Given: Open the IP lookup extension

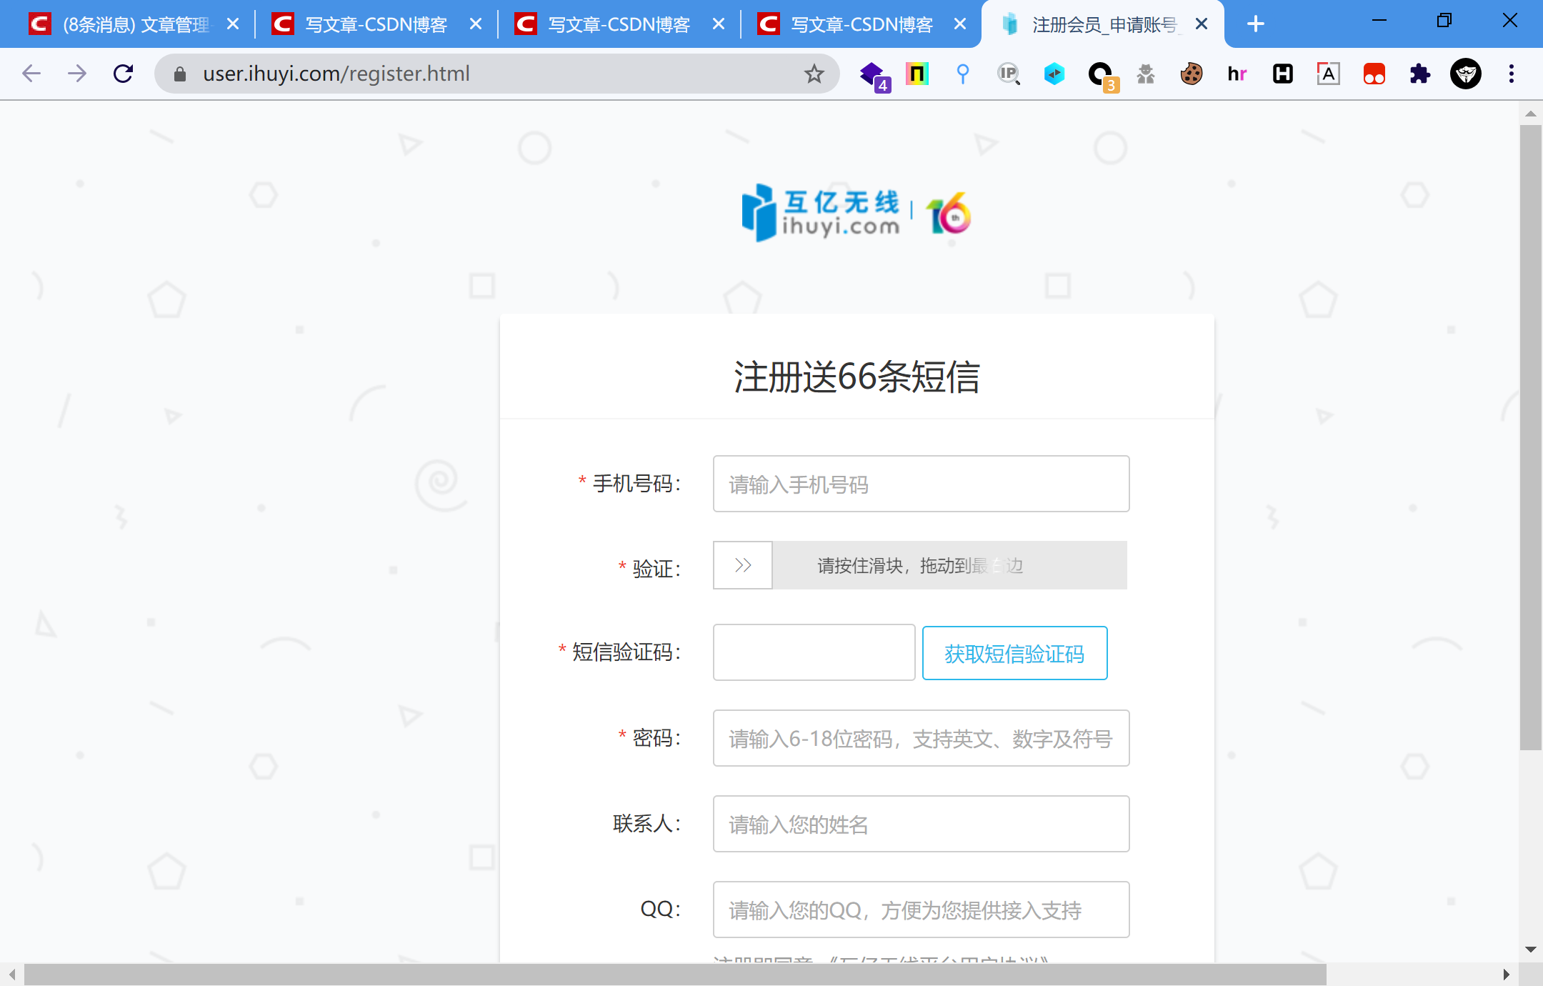Looking at the screenshot, I should click(1009, 74).
